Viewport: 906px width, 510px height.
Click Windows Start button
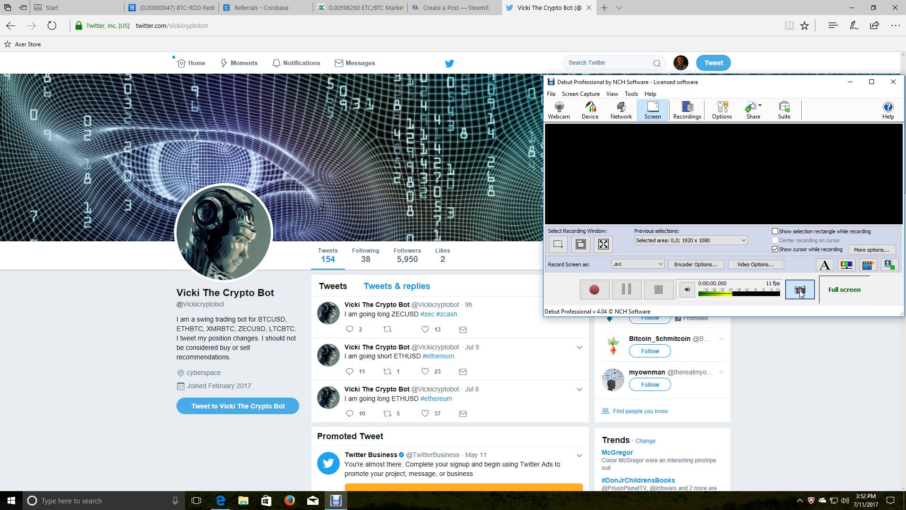(x=11, y=501)
